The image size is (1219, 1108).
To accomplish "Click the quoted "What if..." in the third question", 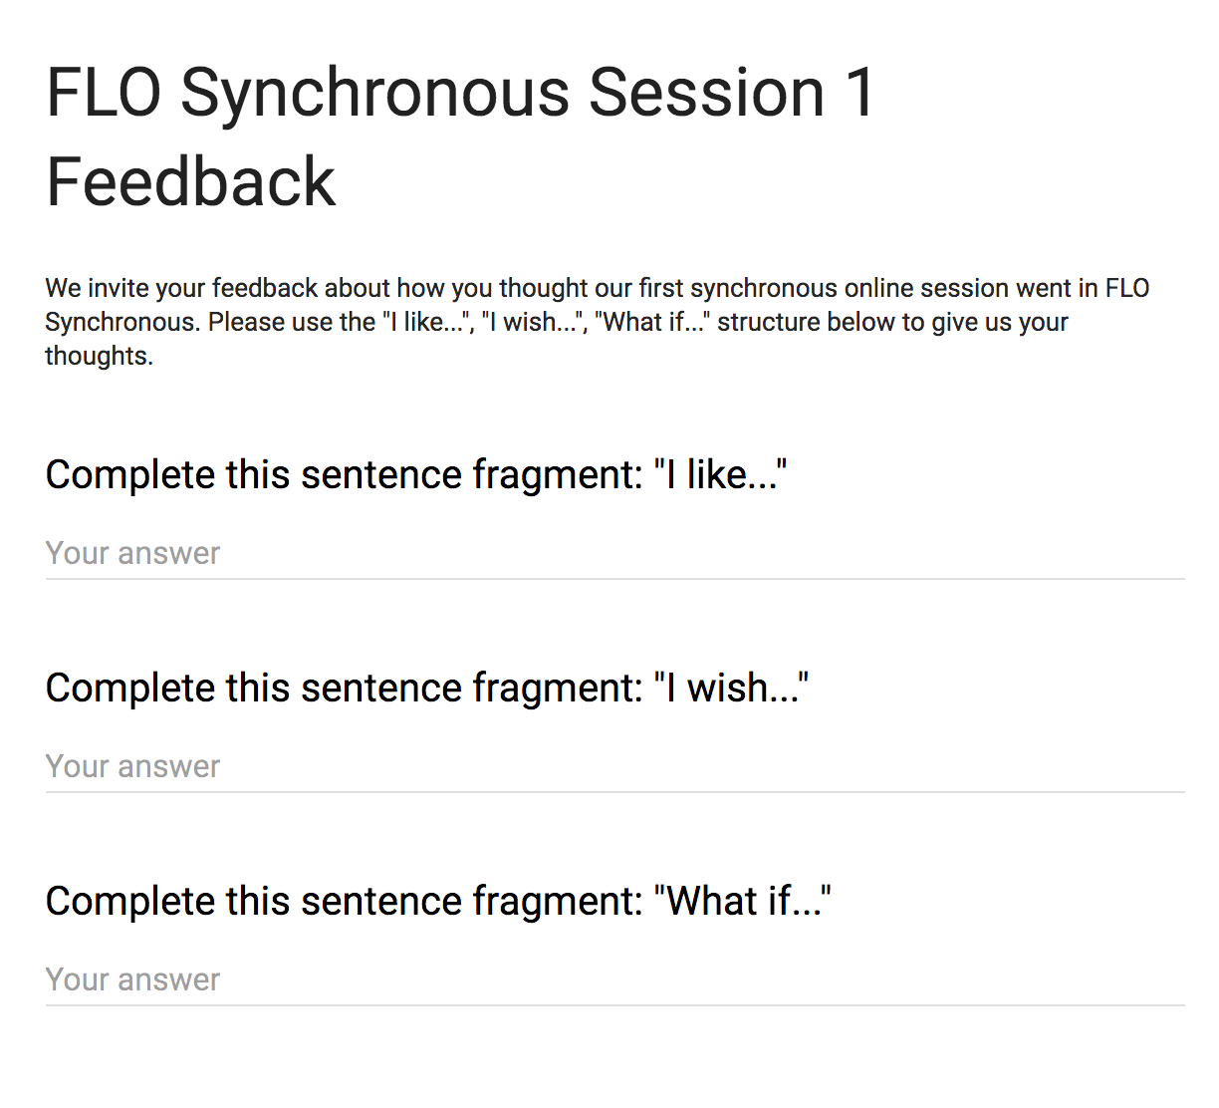I will click(x=742, y=902).
